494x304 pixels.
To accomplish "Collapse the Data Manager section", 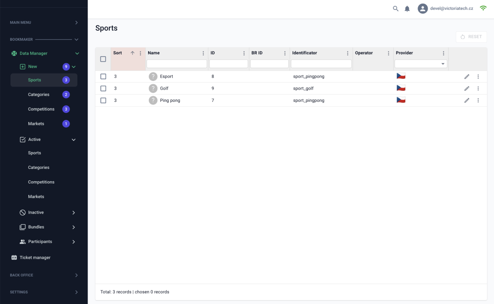I will click(x=77, y=53).
